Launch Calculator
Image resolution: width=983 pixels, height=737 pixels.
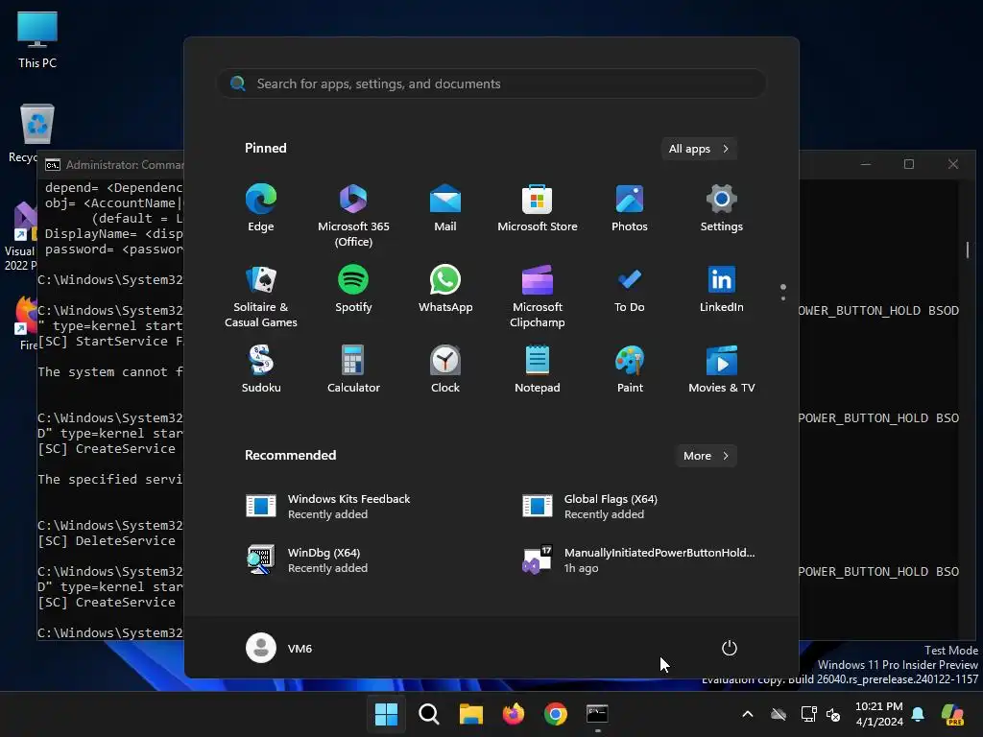tap(353, 369)
